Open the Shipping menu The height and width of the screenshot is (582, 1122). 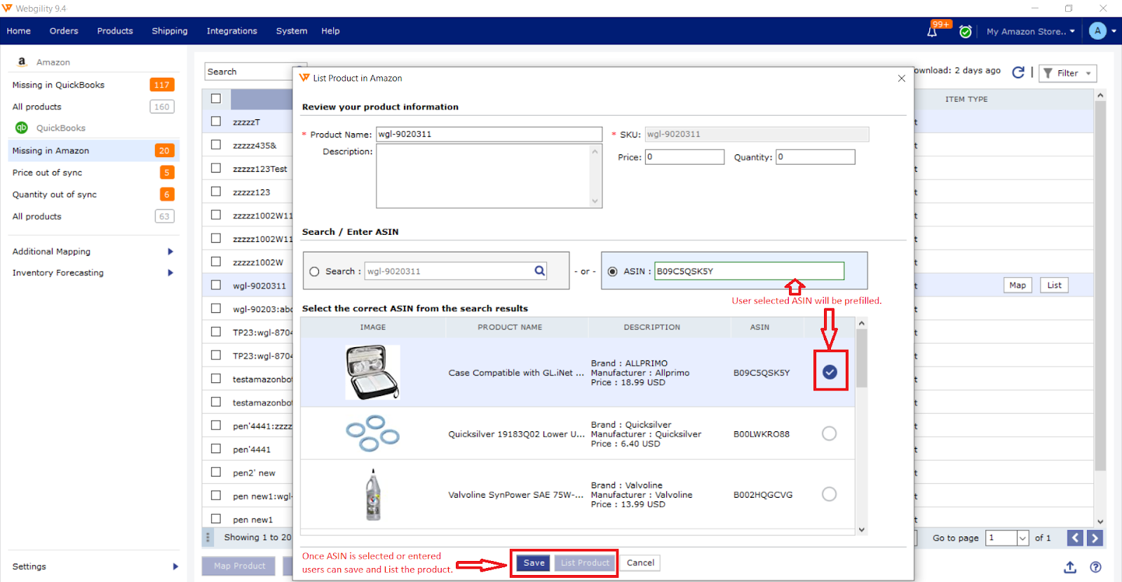[x=170, y=31]
